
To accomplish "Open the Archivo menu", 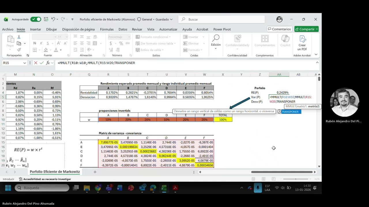I will [x=8, y=29].
